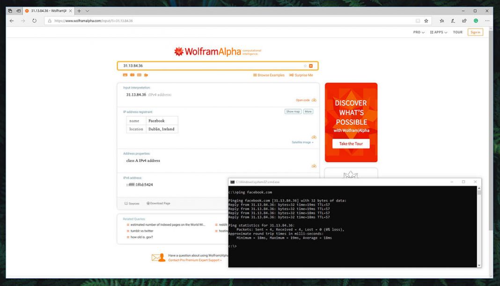Click the command prompt scrollbar up arrow
This screenshot has width=500, height=286.
click(x=479, y=189)
